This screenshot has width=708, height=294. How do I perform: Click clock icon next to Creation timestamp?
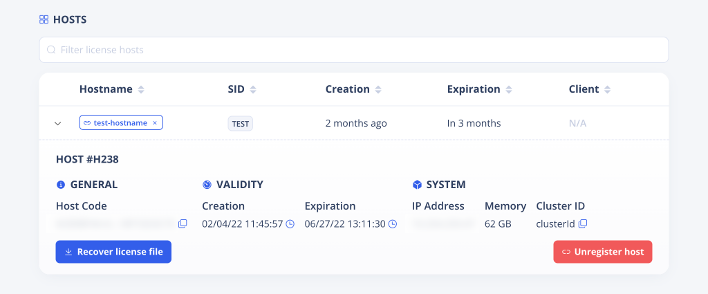pos(290,224)
